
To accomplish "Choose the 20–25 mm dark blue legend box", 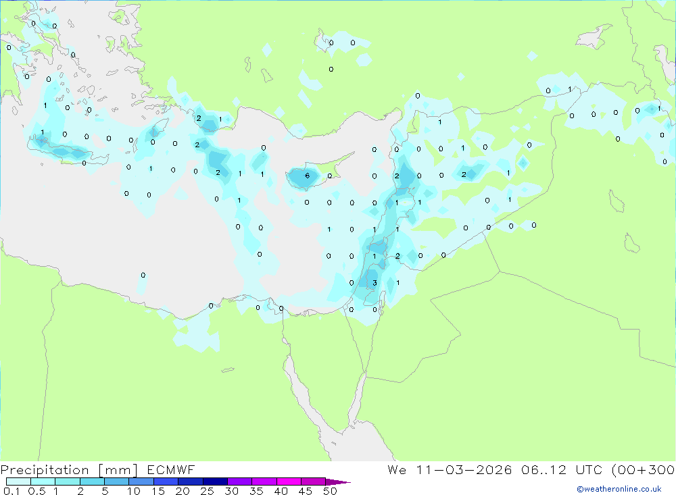I will (191, 481).
